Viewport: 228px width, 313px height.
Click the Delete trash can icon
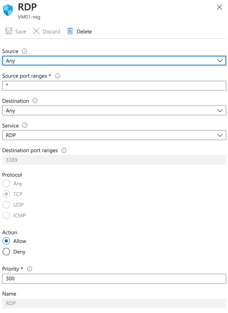pos(70,31)
